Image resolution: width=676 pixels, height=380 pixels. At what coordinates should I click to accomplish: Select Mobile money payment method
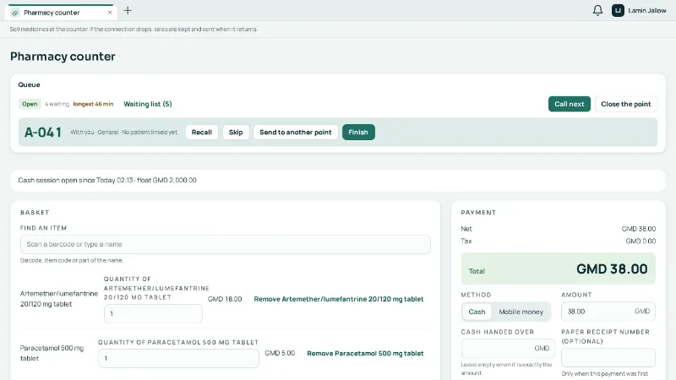(521, 312)
